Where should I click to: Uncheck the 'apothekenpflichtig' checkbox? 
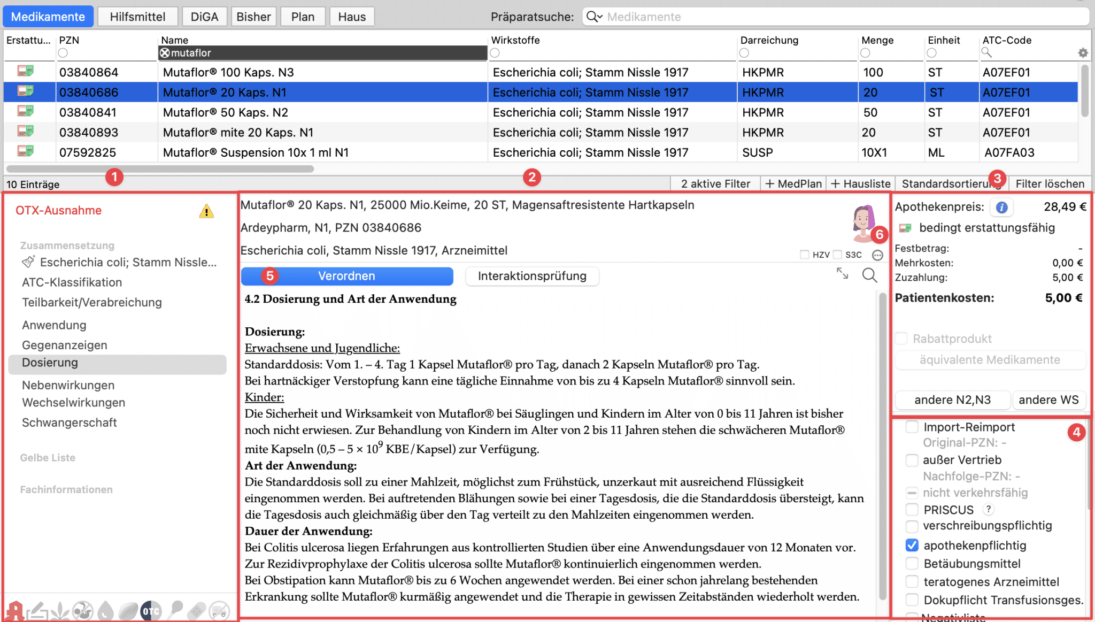coord(912,545)
